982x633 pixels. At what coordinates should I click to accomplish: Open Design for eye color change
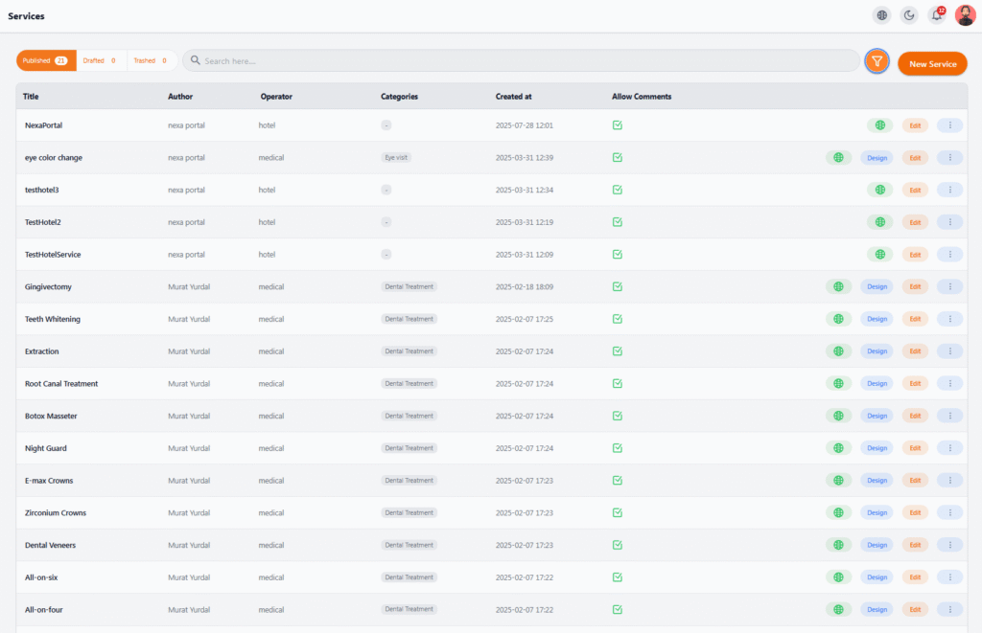[x=877, y=158]
